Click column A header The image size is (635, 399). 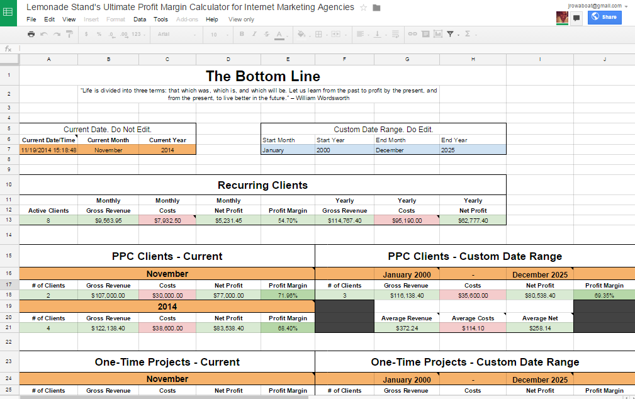point(48,59)
